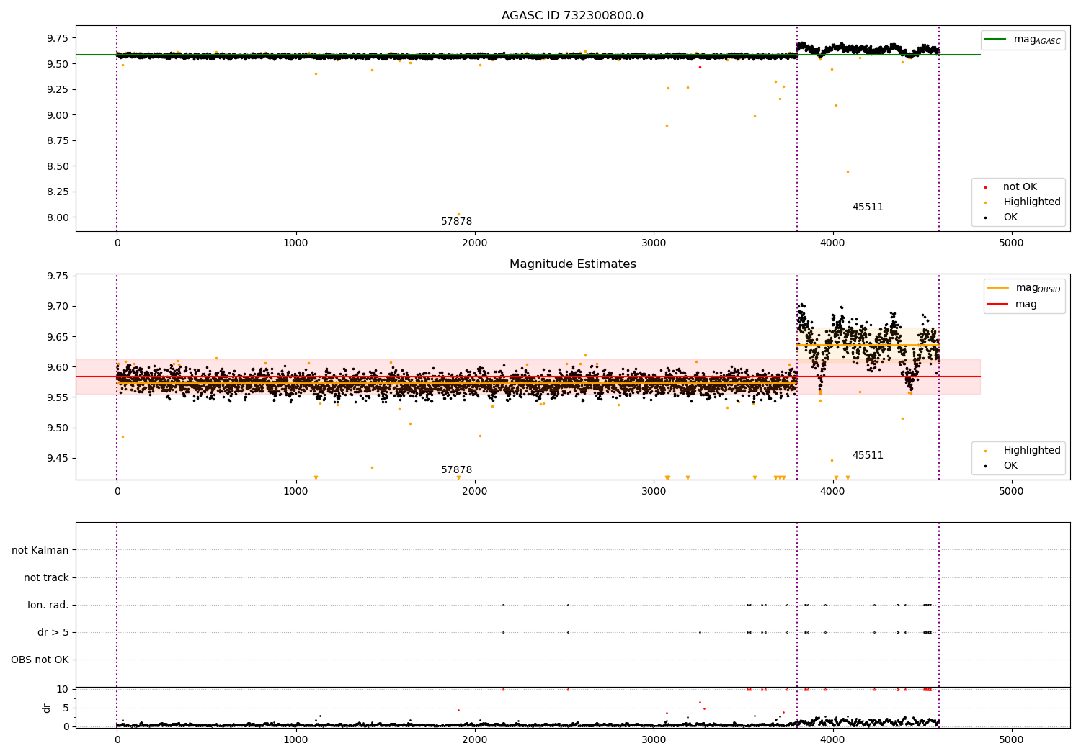
Task: Click the green line swatch beside mag AGASC
Action: click(x=996, y=40)
